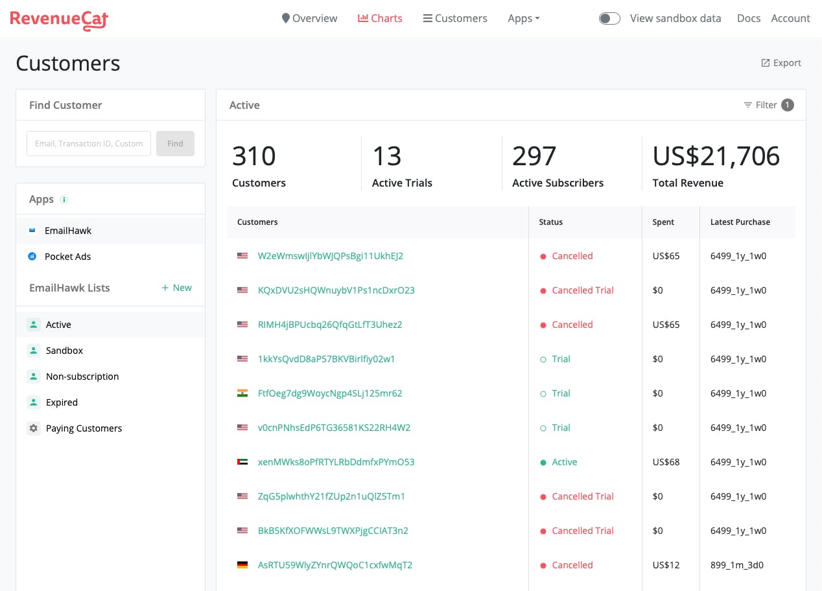Screen dimensions: 822x591
Task: Open the Charts tab
Action: click(x=380, y=18)
